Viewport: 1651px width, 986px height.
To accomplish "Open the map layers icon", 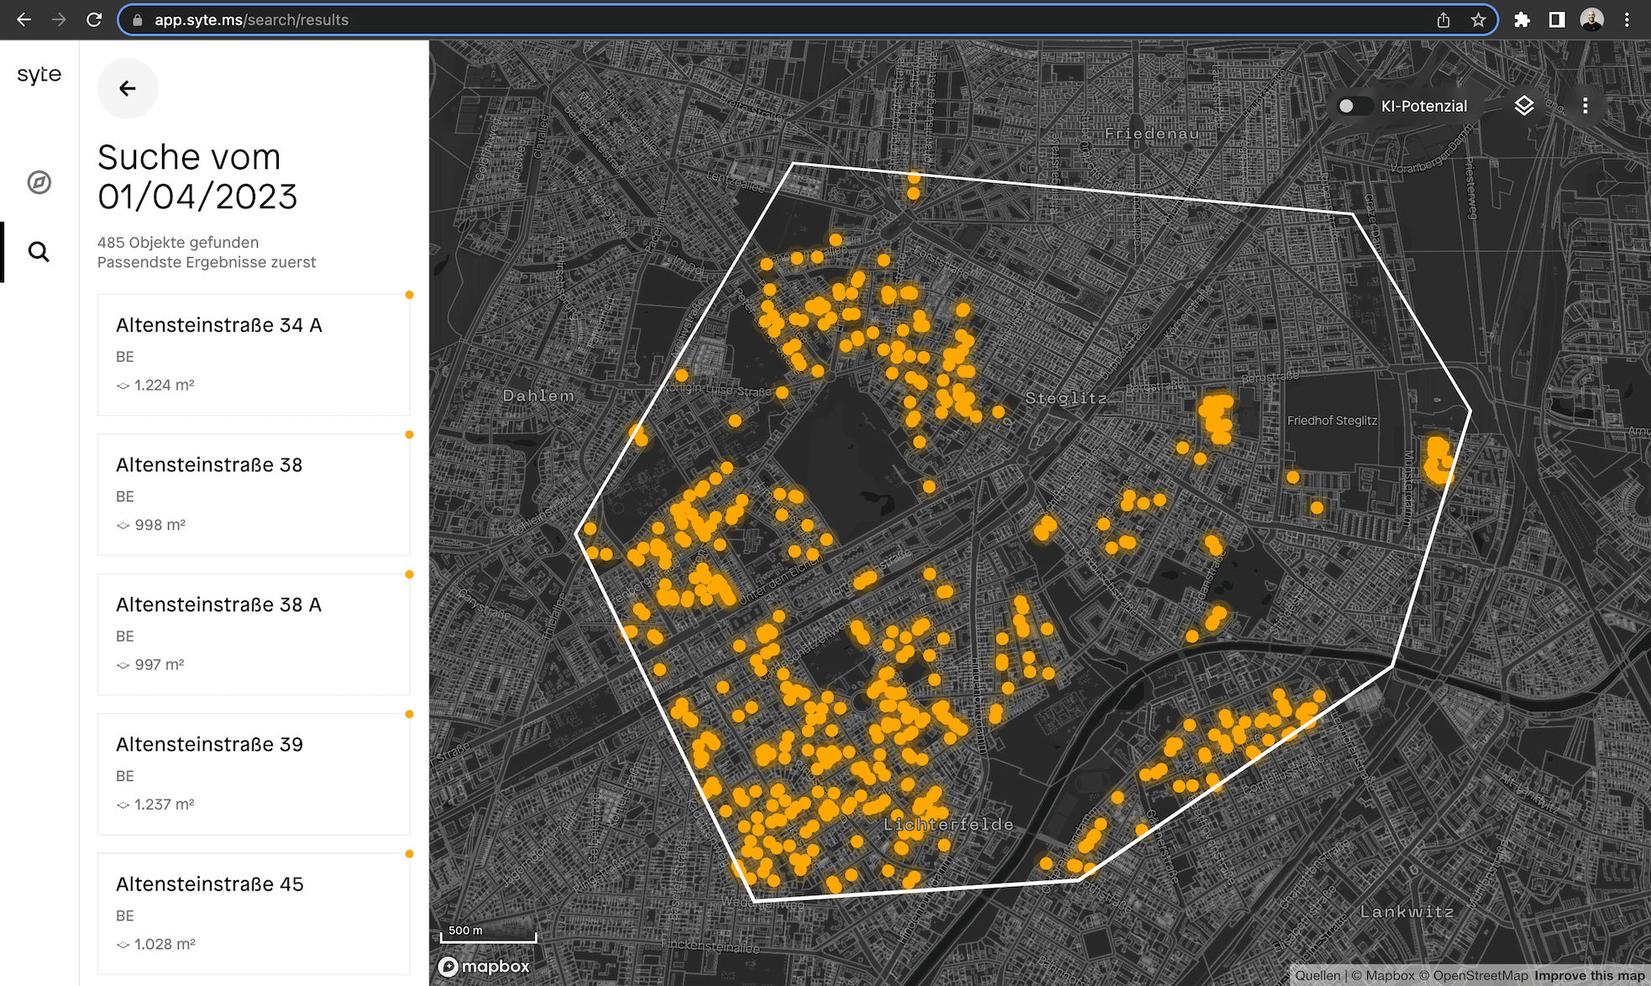I will click(x=1523, y=106).
